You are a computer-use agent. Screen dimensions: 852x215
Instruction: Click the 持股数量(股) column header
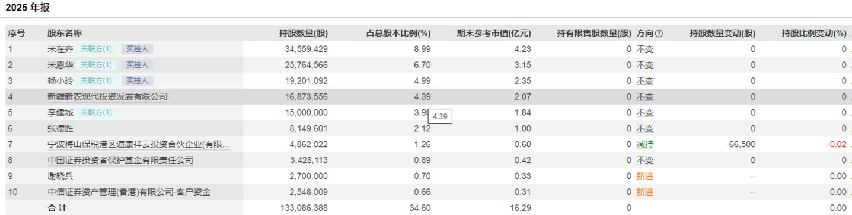[x=303, y=33]
